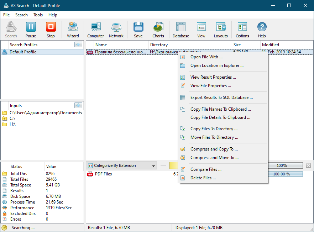Close the categorize filter bar

click(308, 165)
